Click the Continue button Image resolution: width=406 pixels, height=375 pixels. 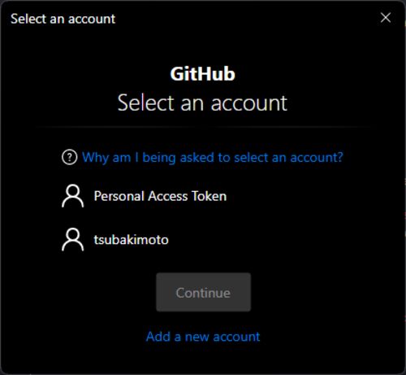(x=203, y=292)
